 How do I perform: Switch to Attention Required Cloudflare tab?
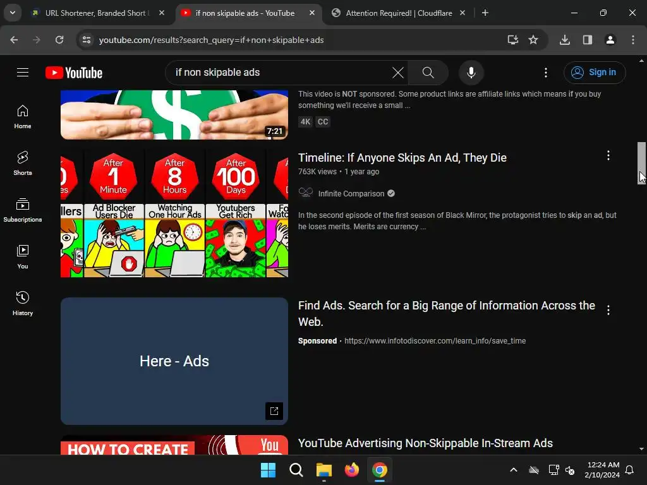(399, 13)
